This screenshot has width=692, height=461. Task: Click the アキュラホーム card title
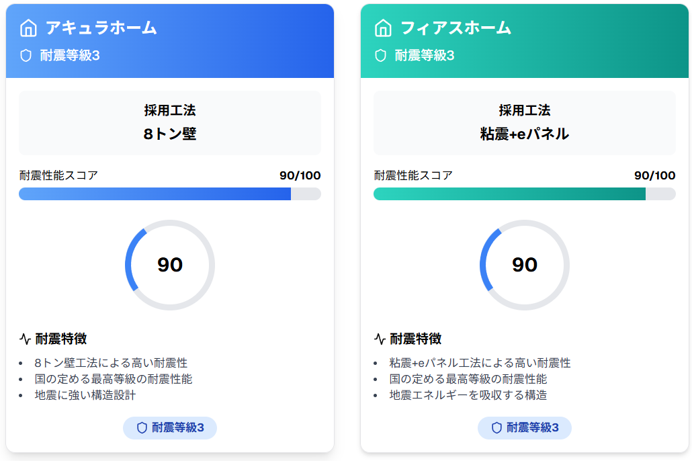[x=101, y=28]
